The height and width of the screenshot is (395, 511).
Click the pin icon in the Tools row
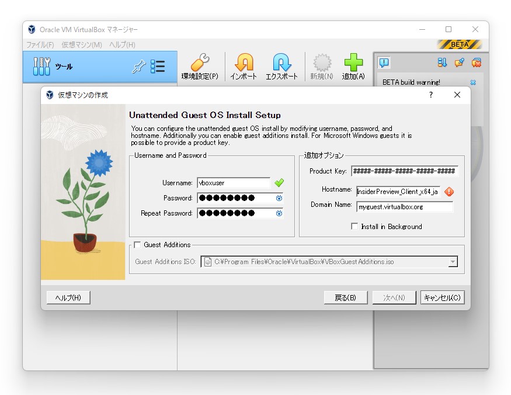[x=138, y=67]
